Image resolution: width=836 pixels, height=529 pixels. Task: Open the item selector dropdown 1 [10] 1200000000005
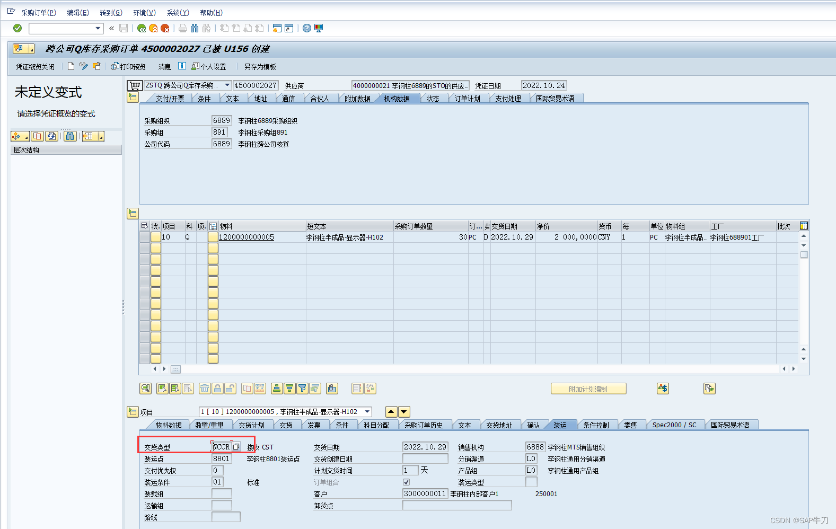pyautogui.click(x=367, y=412)
